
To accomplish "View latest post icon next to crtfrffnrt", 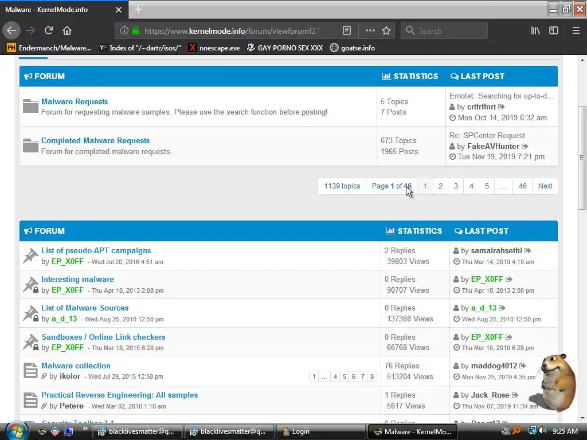I will (502, 107).
